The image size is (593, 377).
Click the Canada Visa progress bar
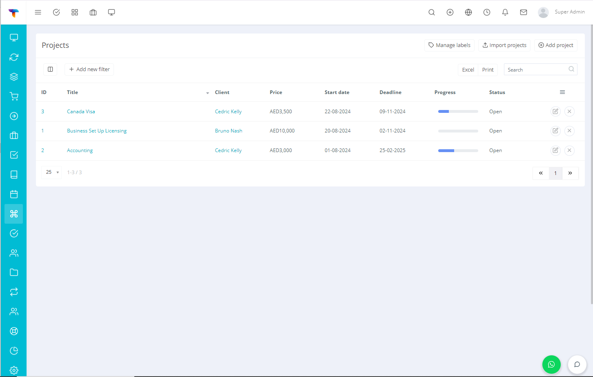458,112
